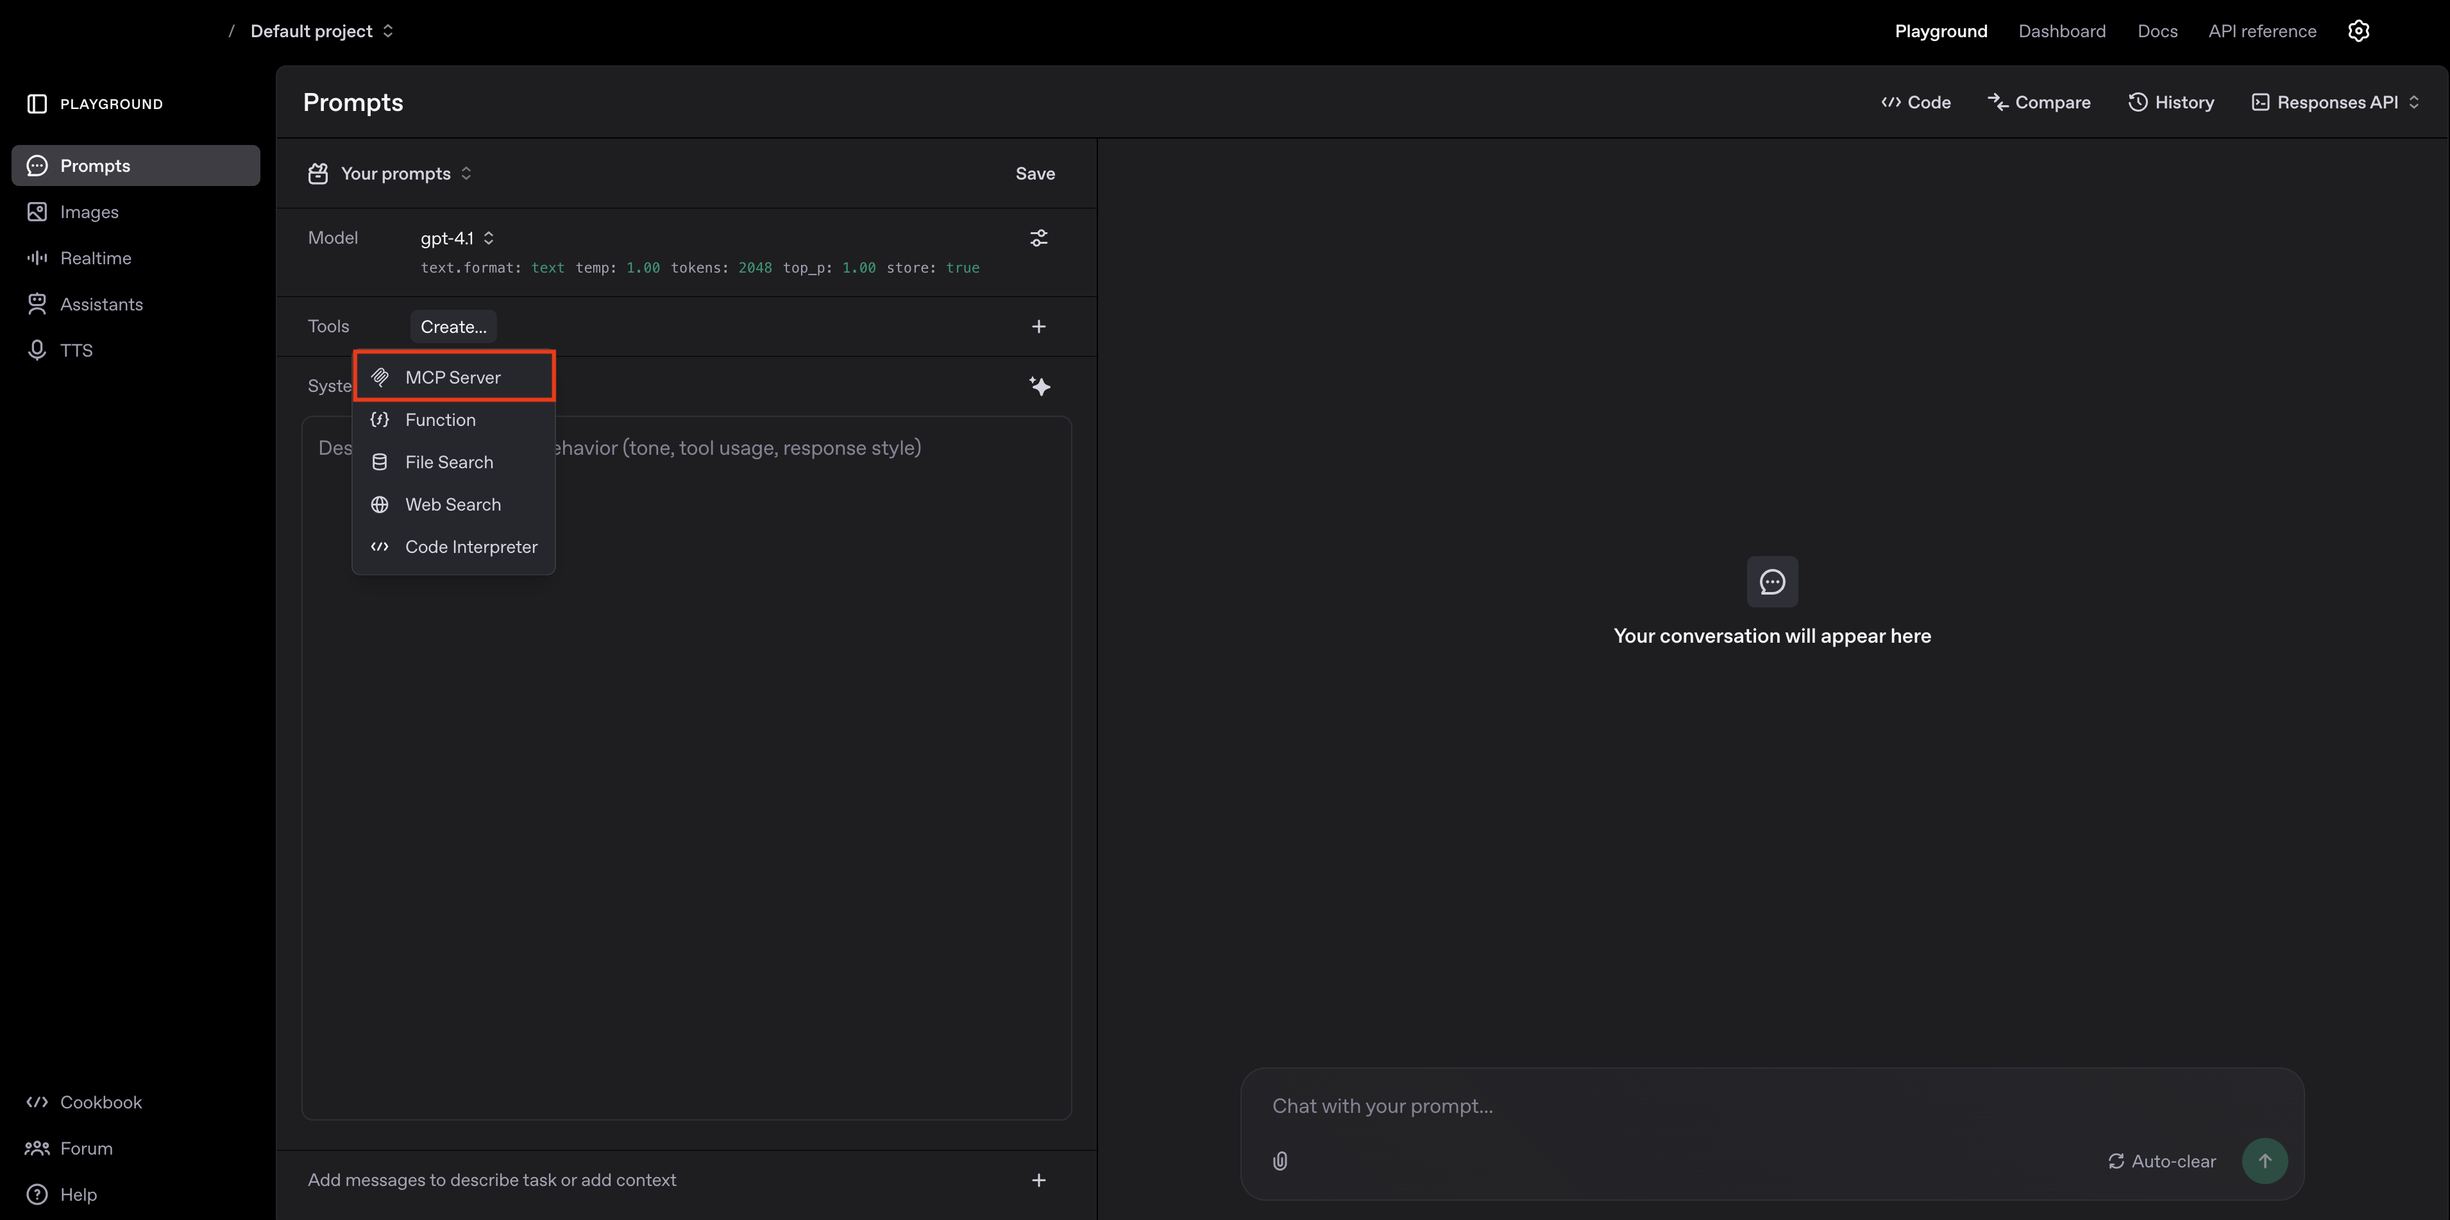Choose Web Search from the tools menu

coord(453,505)
